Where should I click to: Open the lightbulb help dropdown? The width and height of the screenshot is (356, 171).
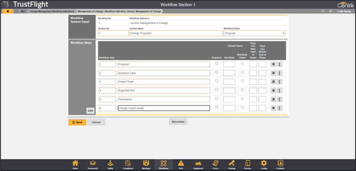pyautogui.click(x=323, y=11)
